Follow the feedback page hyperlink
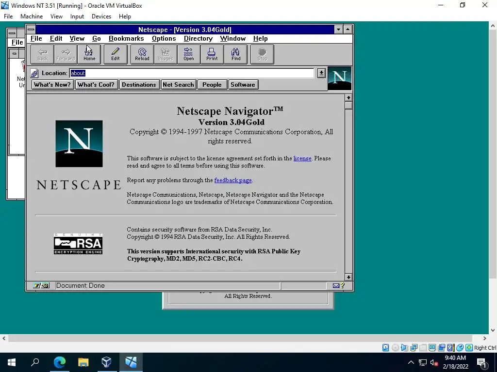Image resolution: width=497 pixels, height=372 pixels. click(x=233, y=180)
